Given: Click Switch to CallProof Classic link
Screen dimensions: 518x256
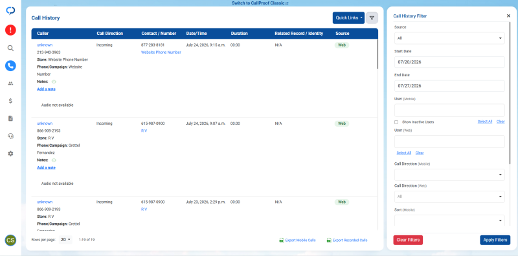Looking at the screenshot, I should 260,3.
